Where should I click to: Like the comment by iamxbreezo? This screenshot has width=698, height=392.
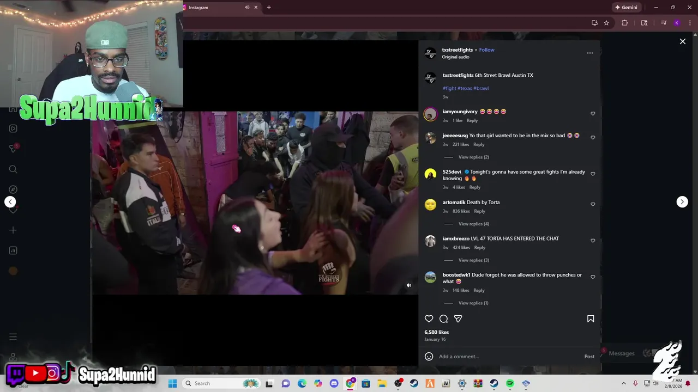pyautogui.click(x=593, y=241)
